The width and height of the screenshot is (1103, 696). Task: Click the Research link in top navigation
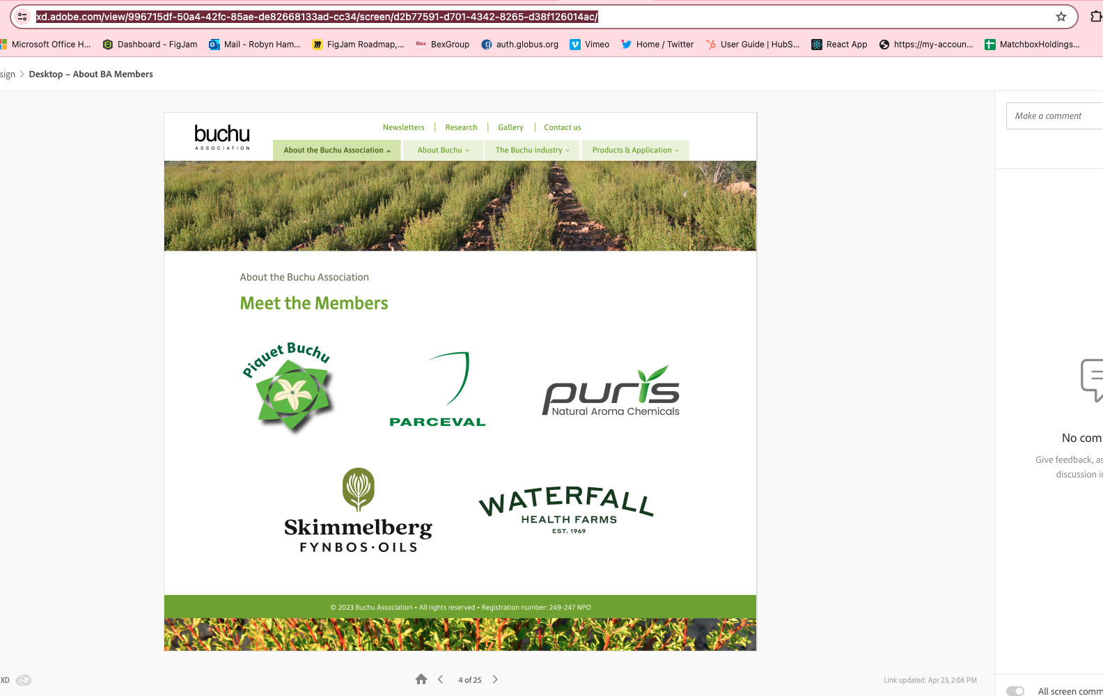click(461, 127)
